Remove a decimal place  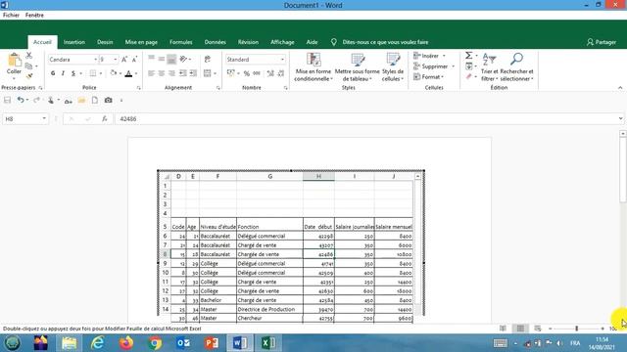pyautogui.click(x=281, y=73)
